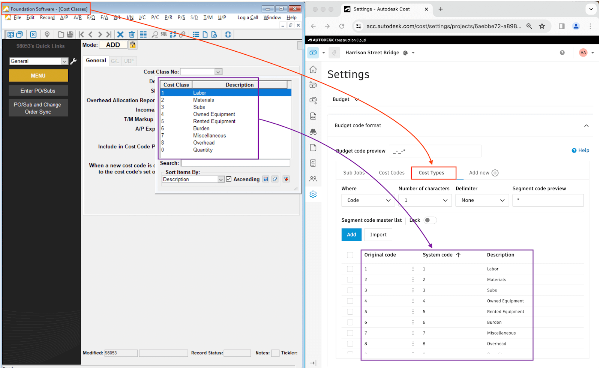Check the checkbox for Burden row
This screenshot has height=369, width=600.
350,322
